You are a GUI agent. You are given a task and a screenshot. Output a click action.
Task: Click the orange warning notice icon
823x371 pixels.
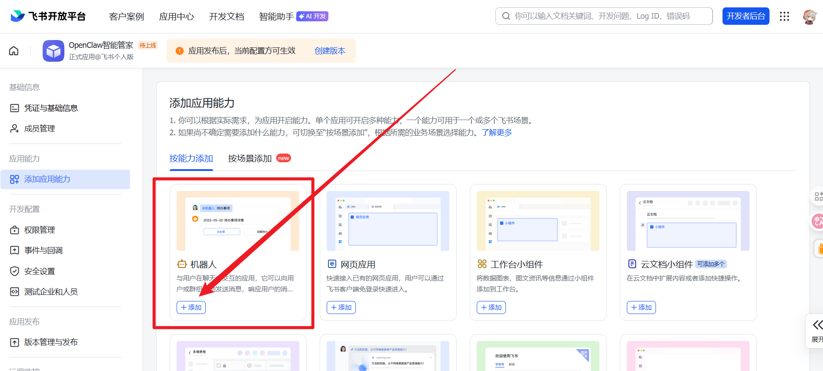[x=179, y=51]
